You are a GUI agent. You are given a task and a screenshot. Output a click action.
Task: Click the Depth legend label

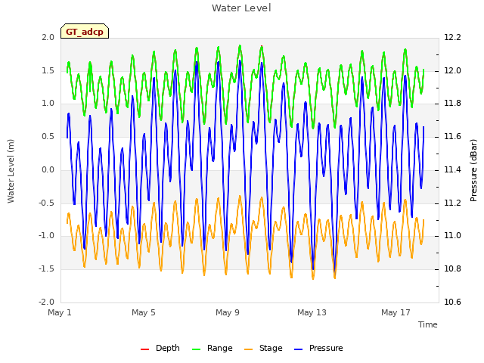[168, 348]
